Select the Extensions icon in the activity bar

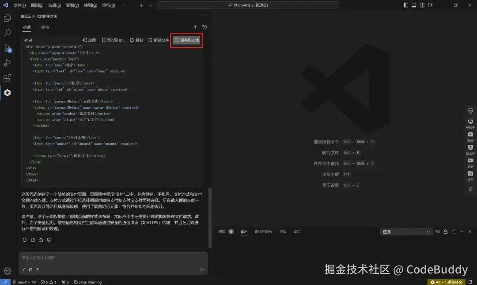click(x=7, y=78)
